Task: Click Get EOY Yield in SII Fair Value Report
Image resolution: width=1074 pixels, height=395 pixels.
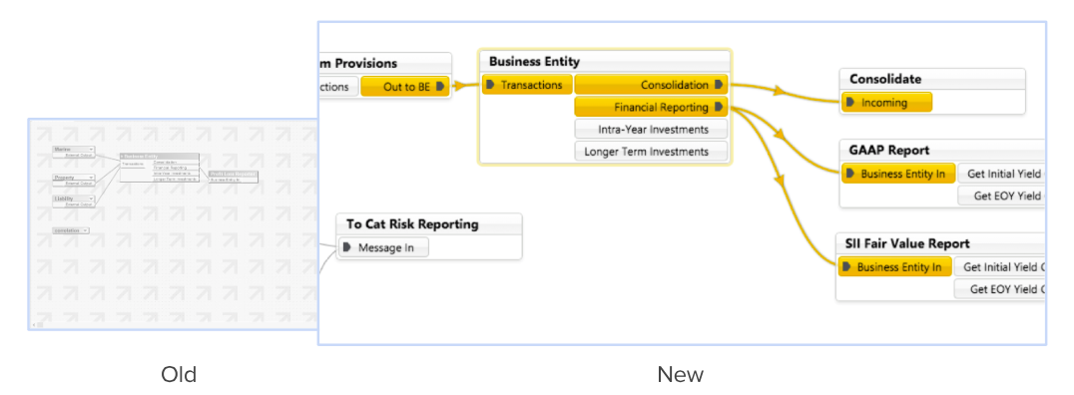Action: click(x=1000, y=289)
